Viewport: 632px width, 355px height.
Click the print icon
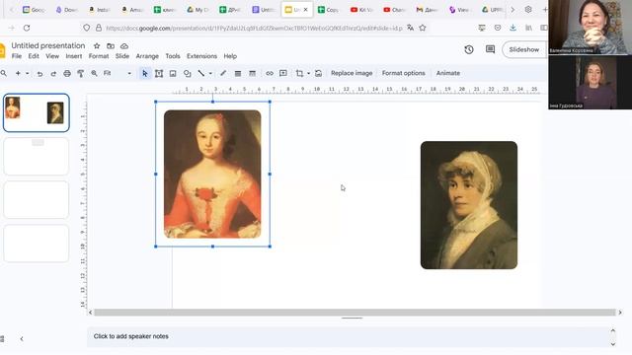[x=67, y=73]
